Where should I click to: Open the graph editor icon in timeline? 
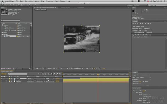60,74
